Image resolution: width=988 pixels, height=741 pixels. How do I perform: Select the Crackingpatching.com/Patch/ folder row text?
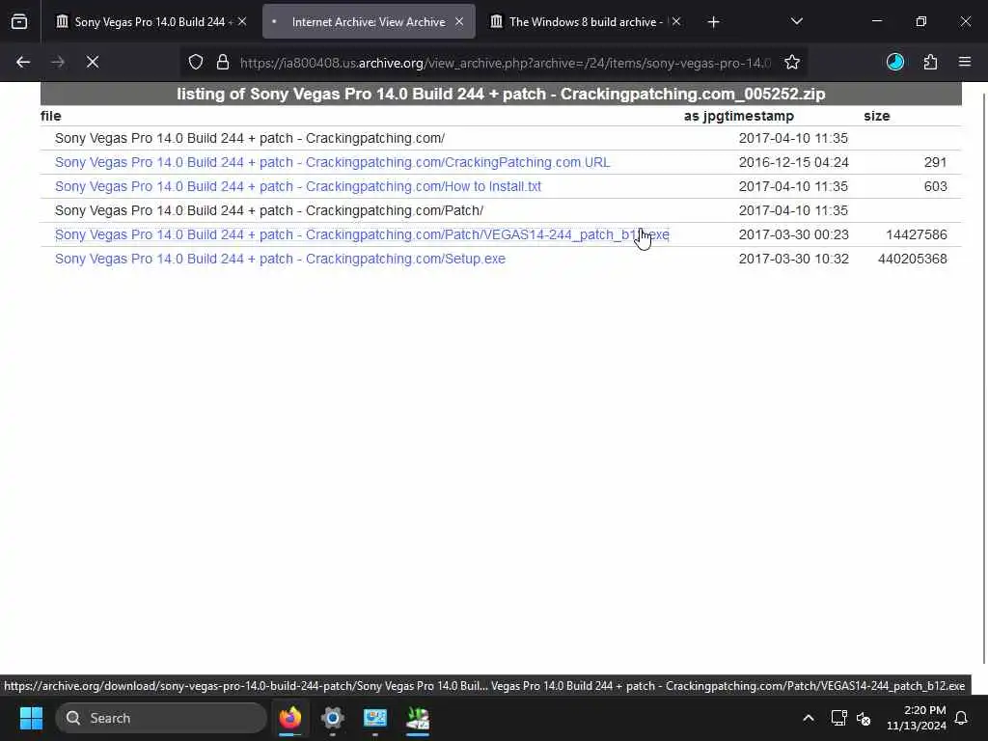pos(269,210)
